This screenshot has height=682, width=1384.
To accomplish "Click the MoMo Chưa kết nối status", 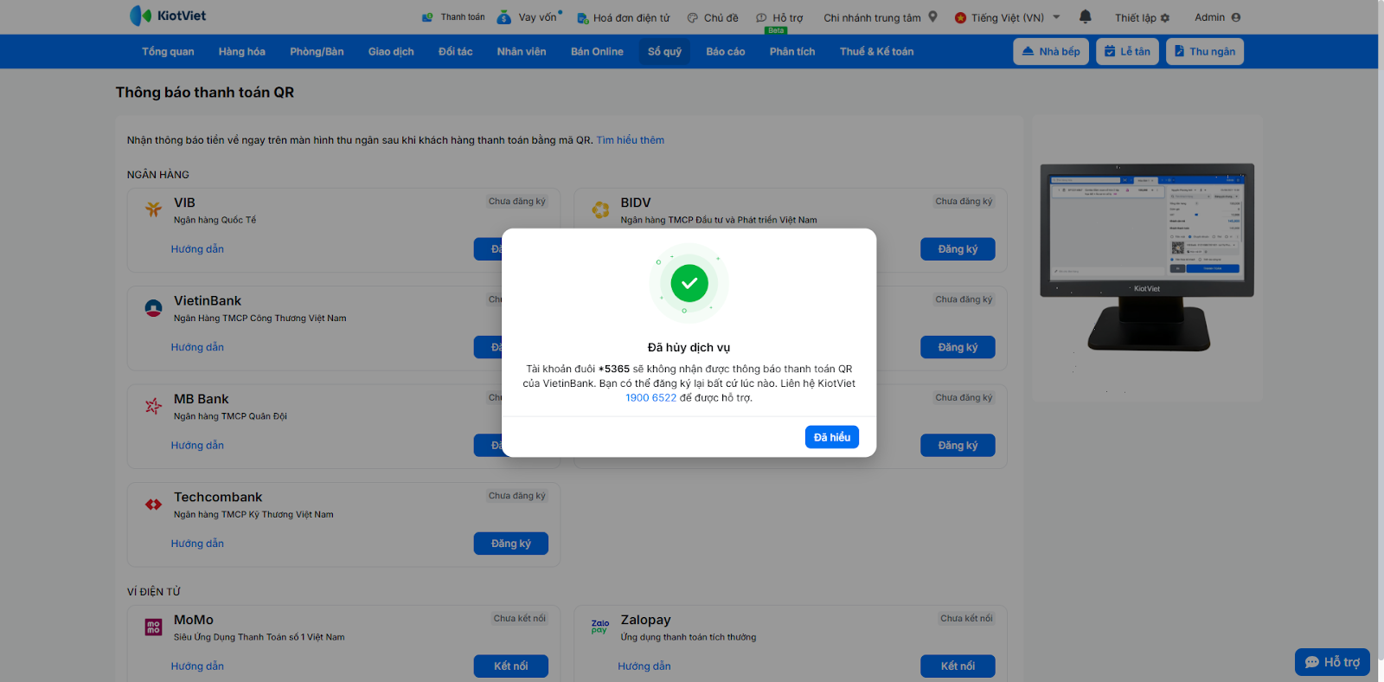I will click(520, 619).
